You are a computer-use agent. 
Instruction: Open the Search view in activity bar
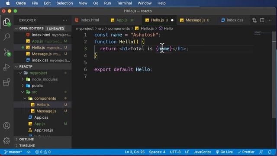pyautogui.click(x=7, y=37)
